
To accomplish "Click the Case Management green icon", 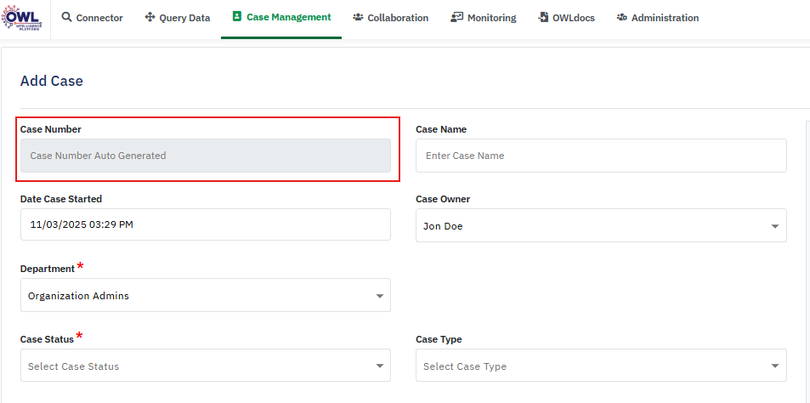I will click(237, 17).
